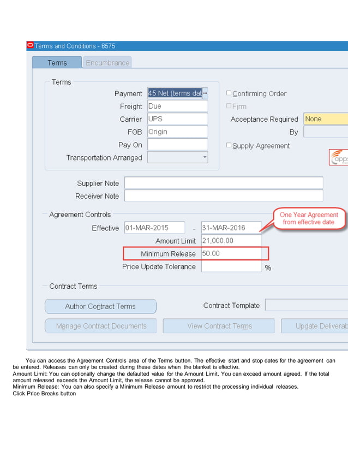
Task: Enable the Supply Agreement checkbox
Action: click(229, 145)
